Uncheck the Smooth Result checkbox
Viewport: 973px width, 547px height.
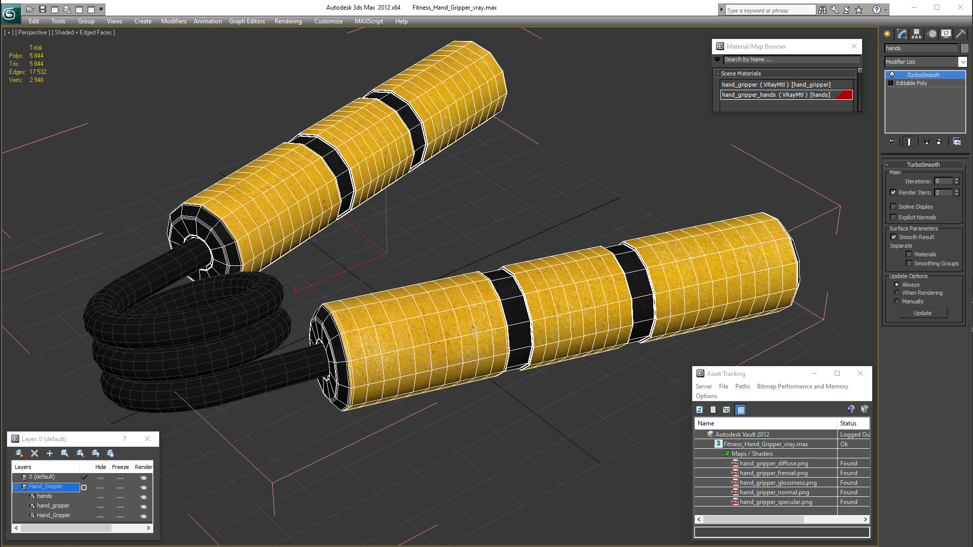(893, 237)
